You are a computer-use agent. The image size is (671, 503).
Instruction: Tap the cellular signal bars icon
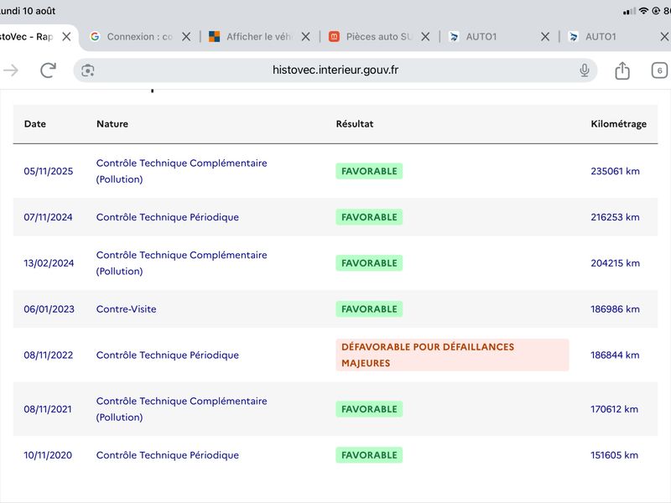[x=629, y=12]
